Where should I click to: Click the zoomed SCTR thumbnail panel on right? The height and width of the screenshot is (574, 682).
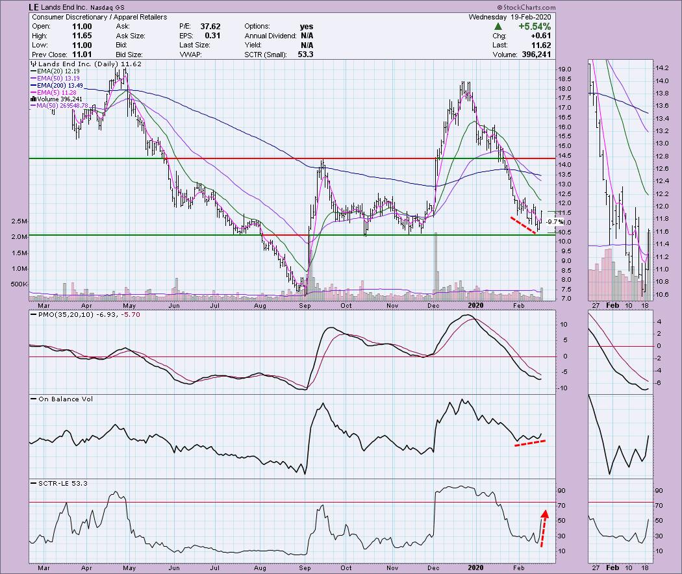[621, 521]
